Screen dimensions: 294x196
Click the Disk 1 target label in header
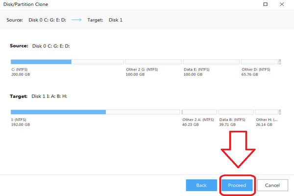coord(115,20)
